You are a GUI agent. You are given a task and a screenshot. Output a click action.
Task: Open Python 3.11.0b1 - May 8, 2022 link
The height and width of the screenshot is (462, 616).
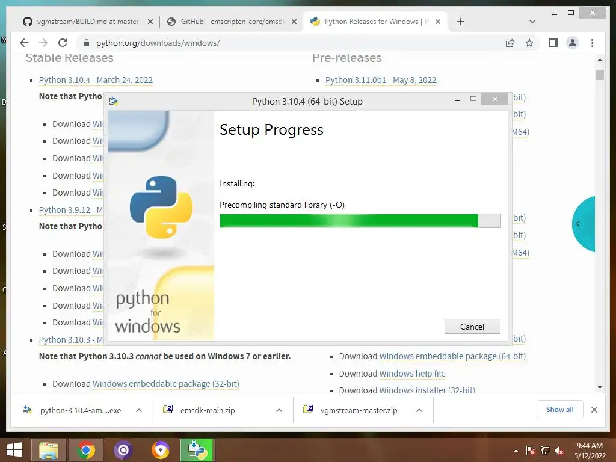[381, 80]
